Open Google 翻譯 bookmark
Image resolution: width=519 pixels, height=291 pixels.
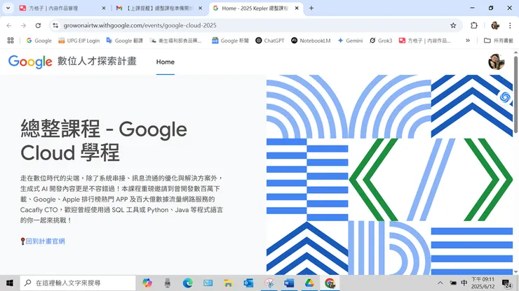[124, 41]
